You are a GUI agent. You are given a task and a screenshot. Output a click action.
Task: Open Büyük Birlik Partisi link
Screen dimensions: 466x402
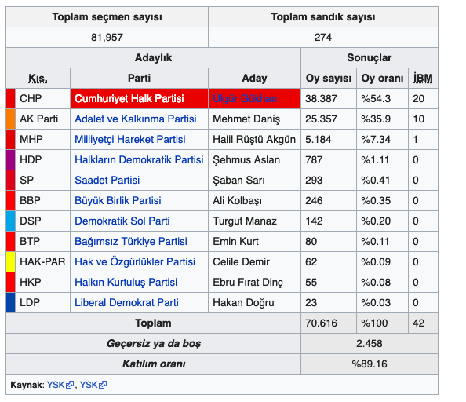coord(118,200)
